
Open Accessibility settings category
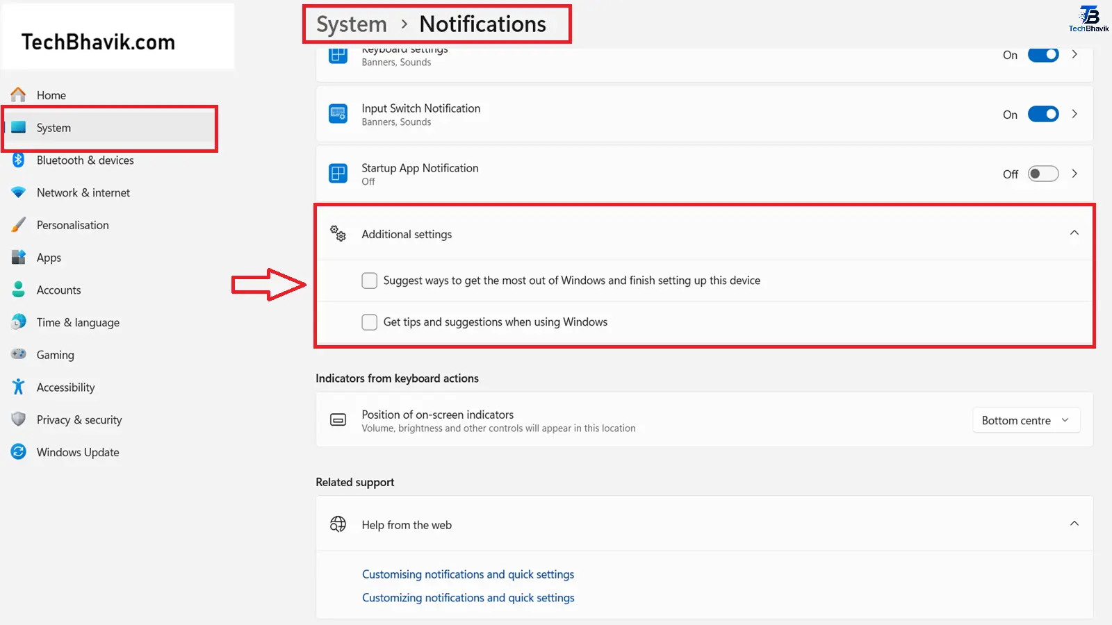pos(66,387)
